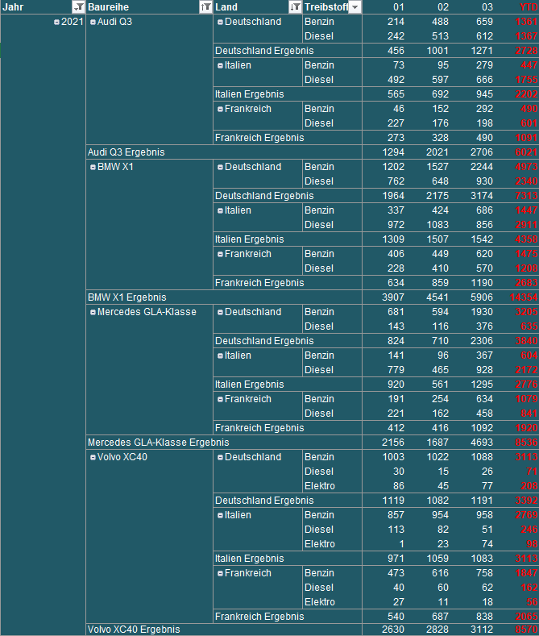Select value 4693 in Mercedes GLA-Klasse Ergebnis row
The height and width of the screenshot is (636, 539).
482,442
